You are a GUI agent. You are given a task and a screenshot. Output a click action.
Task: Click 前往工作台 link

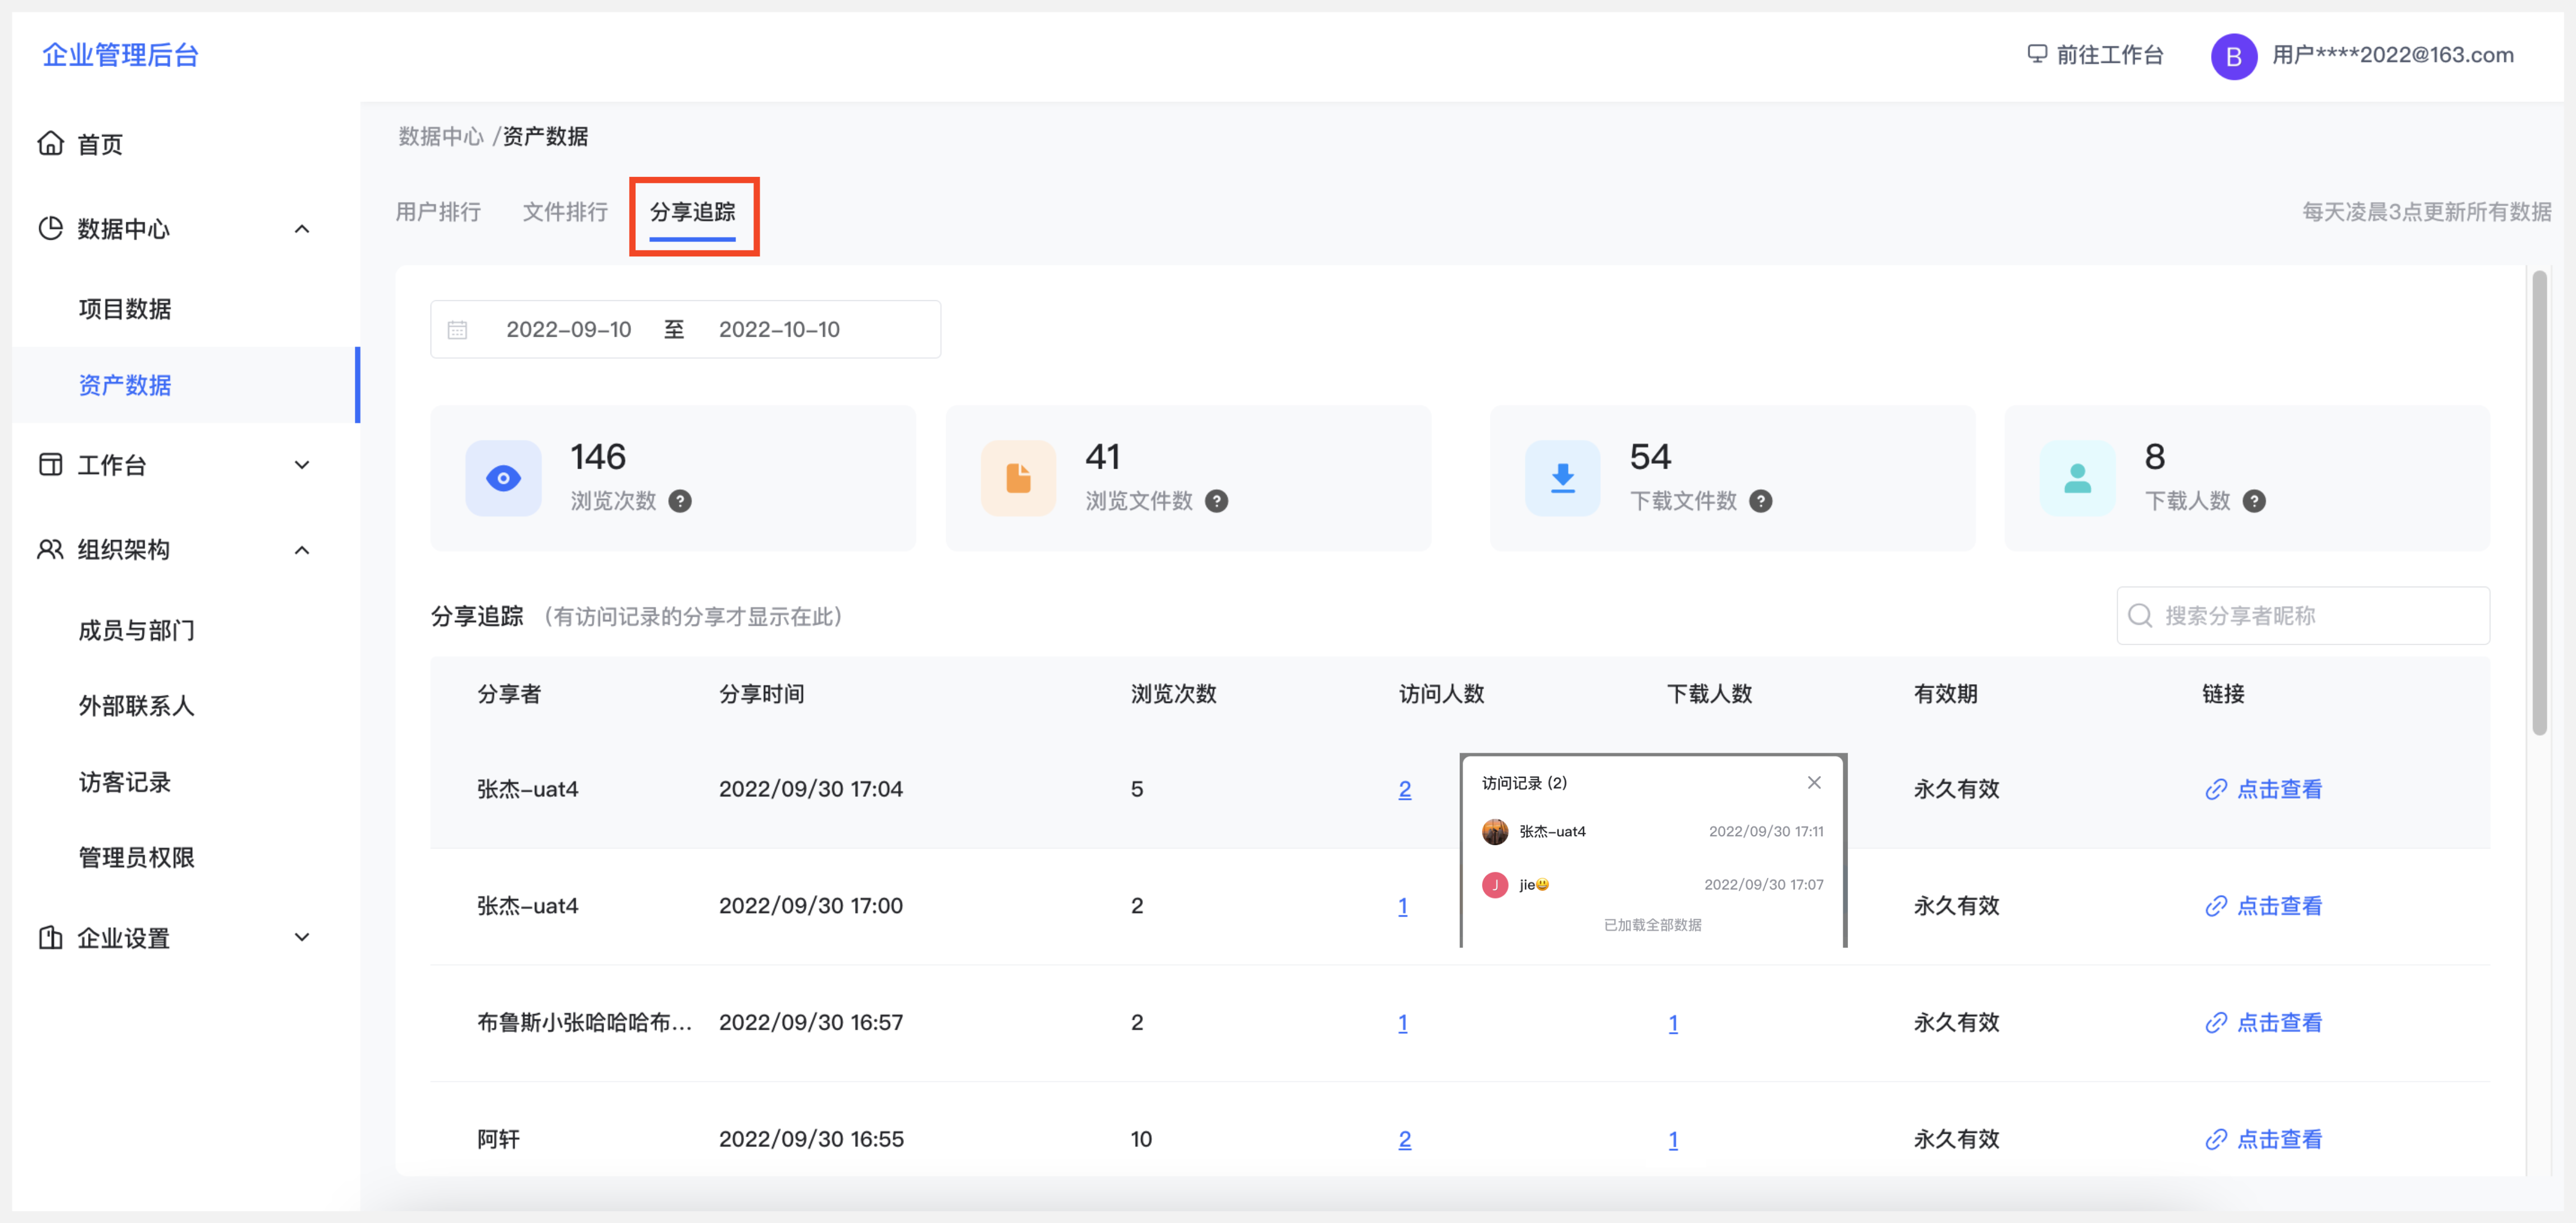pos(2110,55)
